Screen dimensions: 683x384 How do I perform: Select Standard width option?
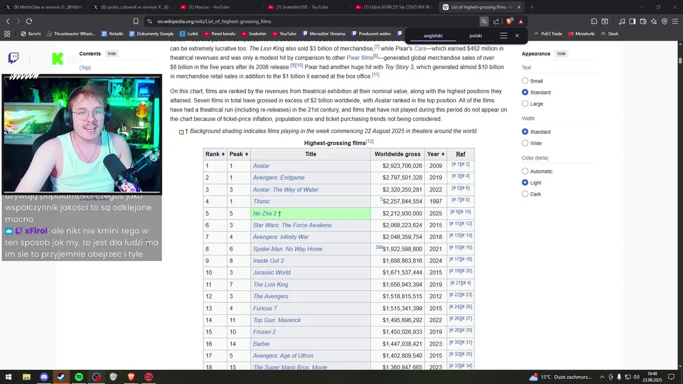(525, 132)
